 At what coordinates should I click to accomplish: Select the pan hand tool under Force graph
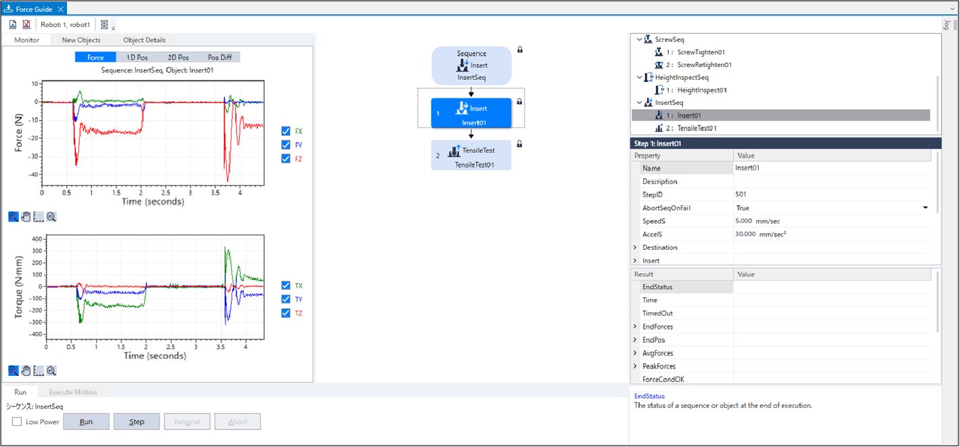26,217
